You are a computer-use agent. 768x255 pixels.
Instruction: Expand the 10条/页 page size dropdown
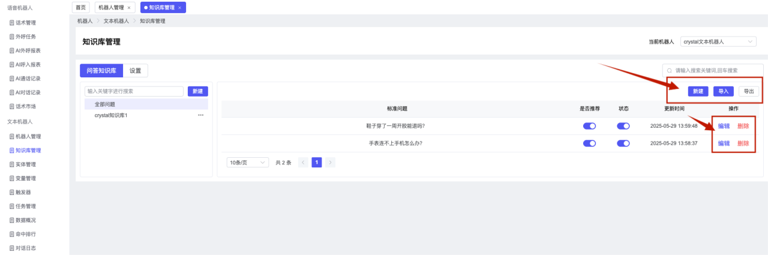point(248,163)
